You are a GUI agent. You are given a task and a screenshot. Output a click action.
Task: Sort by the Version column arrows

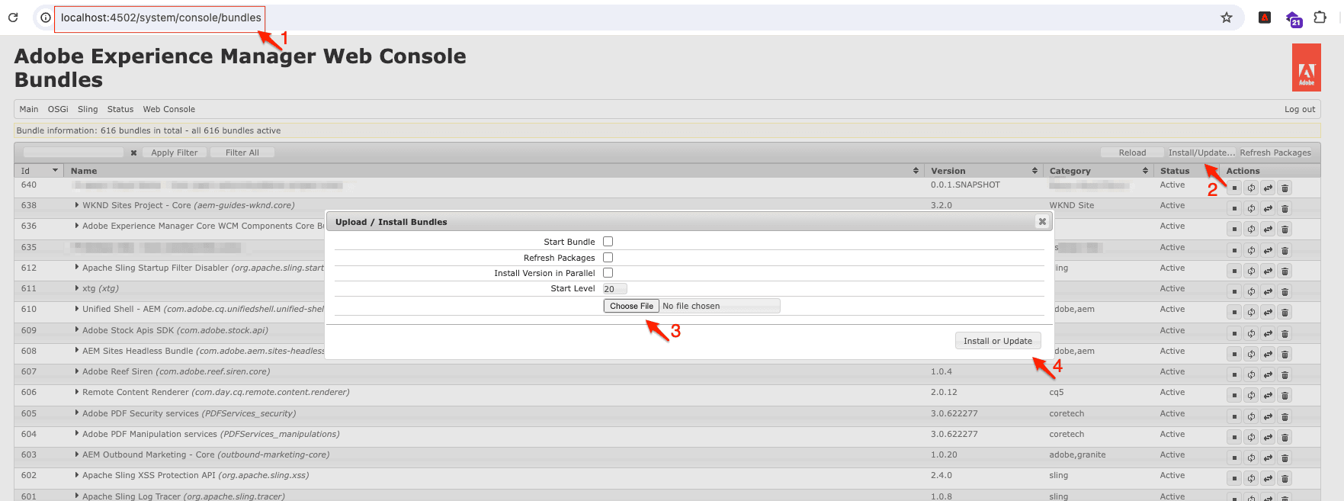pos(1034,171)
